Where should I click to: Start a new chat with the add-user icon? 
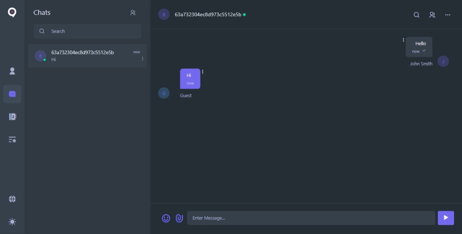133,12
